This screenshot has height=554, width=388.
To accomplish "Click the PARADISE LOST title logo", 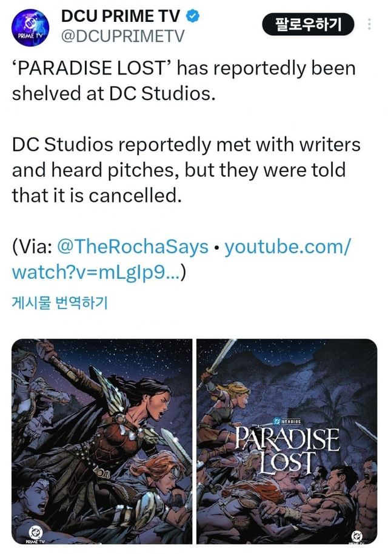I will [x=287, y=450].
